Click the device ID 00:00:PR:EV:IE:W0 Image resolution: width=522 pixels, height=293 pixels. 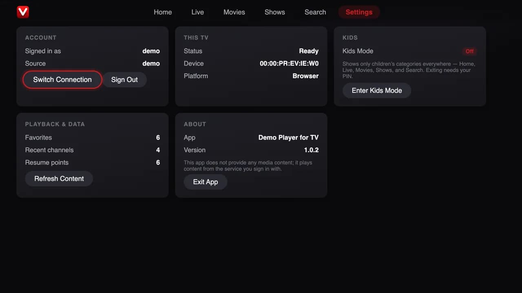pyautogui.click(x=289, y=63)
